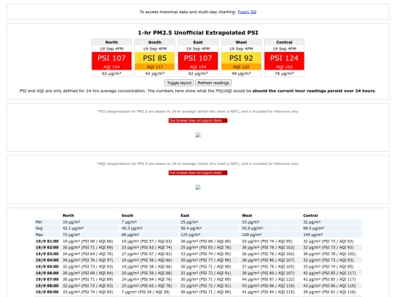Click the Avg row label
Screen dimensions: 396x297
click(x=39, y=228)
